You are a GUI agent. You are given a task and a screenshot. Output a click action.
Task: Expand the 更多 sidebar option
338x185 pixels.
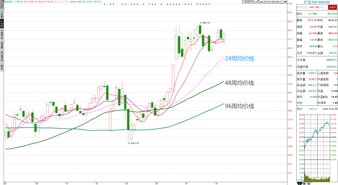pyautogui.click(x=2, y=67)
